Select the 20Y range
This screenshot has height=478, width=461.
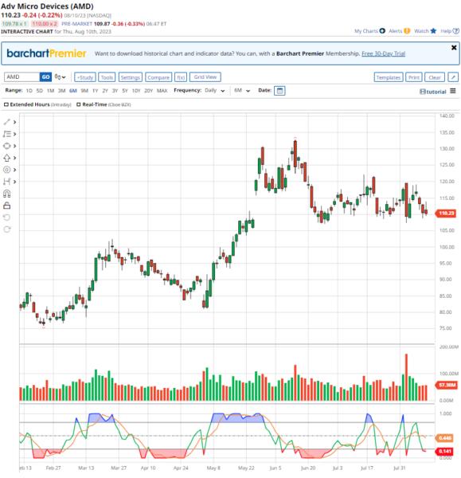[x=148, y=91]
